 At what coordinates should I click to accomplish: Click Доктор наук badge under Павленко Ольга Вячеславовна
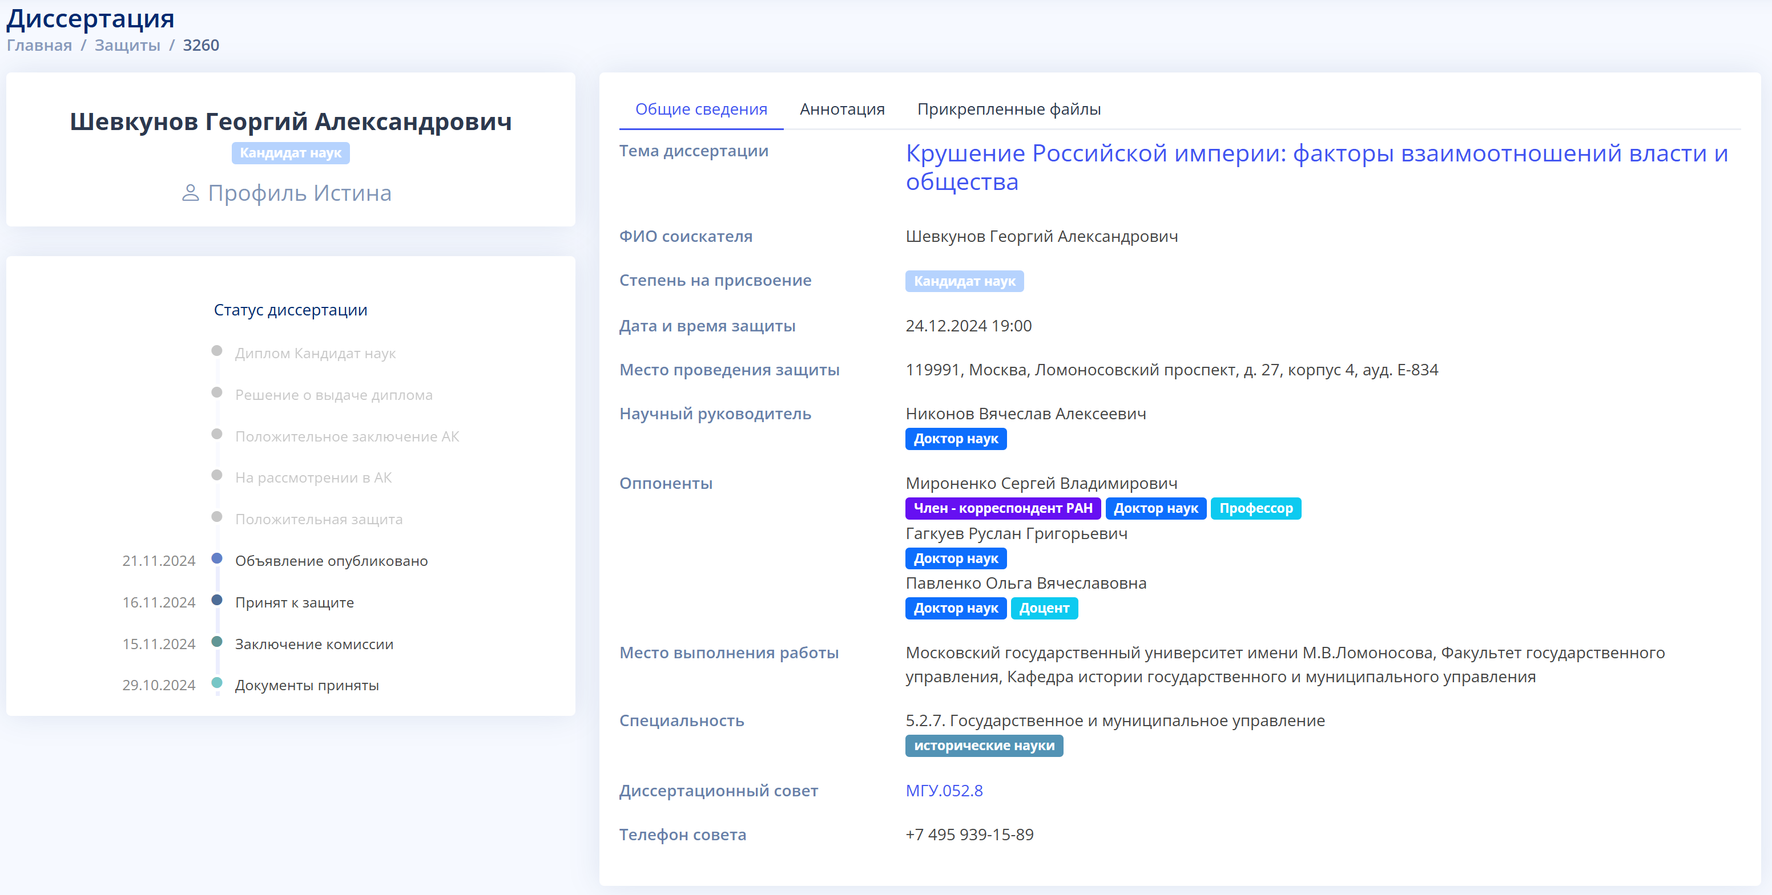[x=956, y=608]
